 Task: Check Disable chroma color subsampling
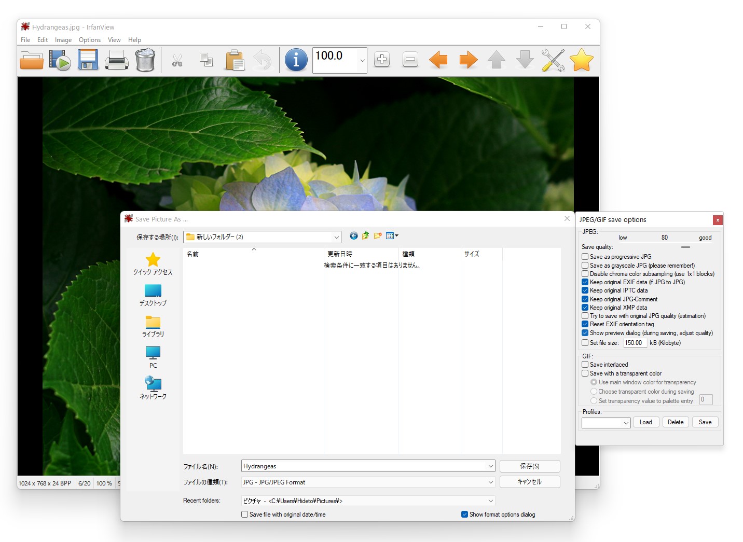coord(585,274)
